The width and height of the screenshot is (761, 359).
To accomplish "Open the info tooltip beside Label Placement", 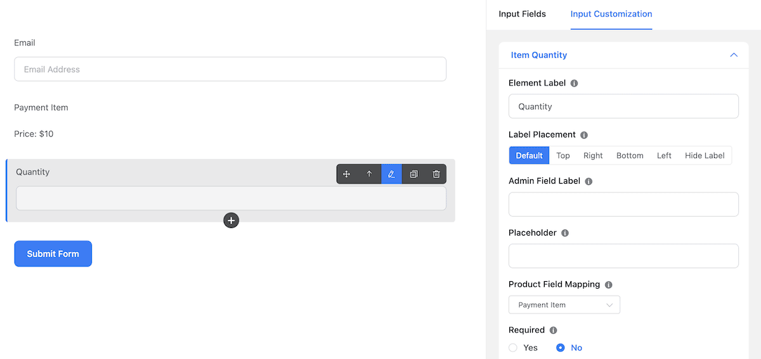I will tap(584, 135).
